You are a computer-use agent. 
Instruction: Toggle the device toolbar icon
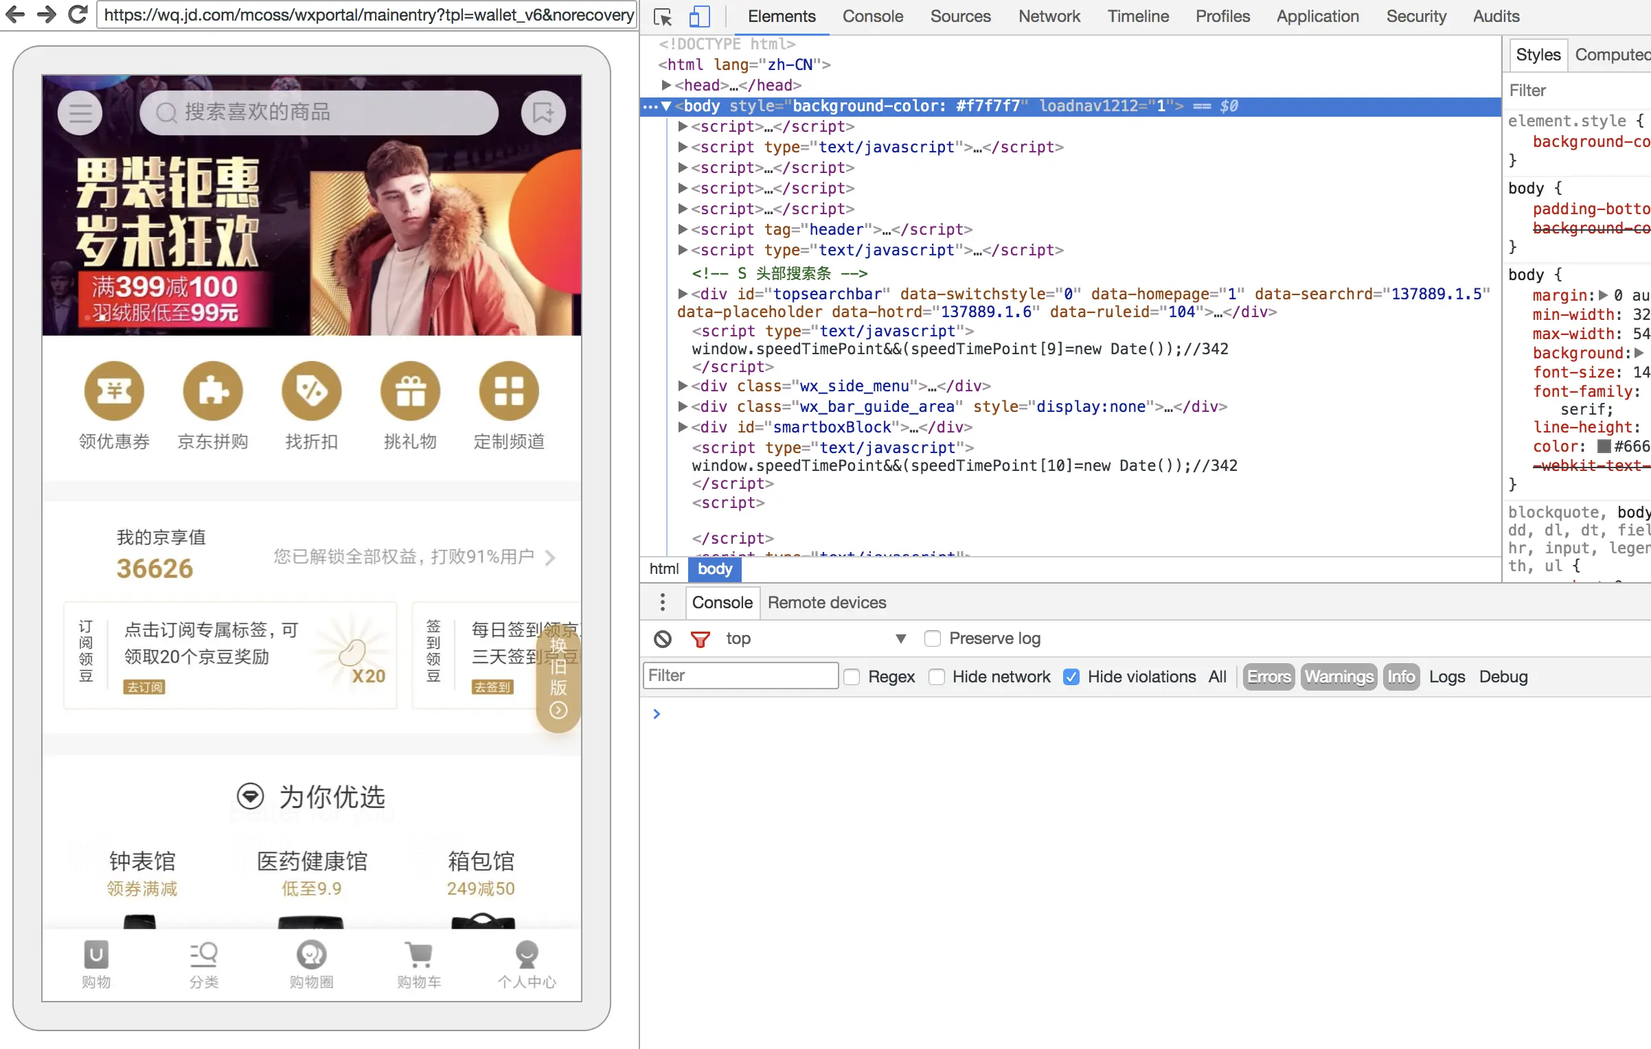point(700,16)
